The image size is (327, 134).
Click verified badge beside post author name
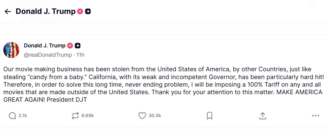[70, 46]
